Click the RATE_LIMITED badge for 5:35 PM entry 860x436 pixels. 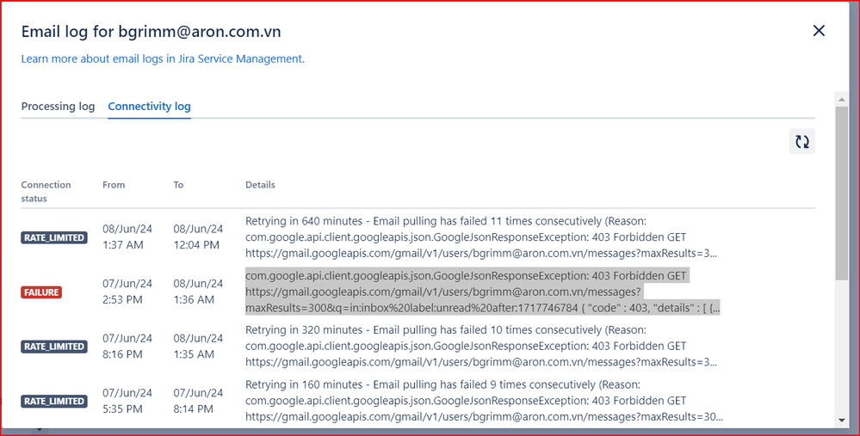(54, 401)
